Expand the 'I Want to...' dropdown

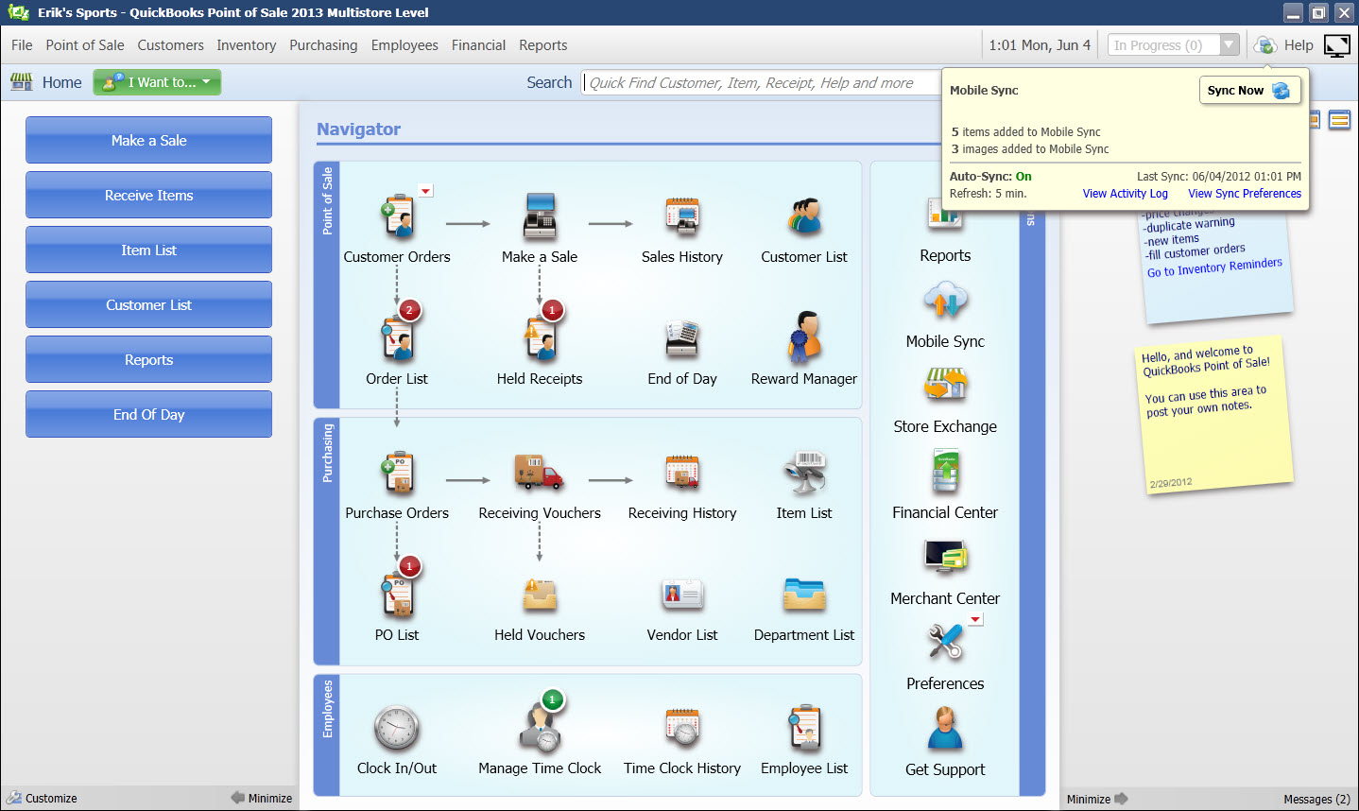point(157,82)
